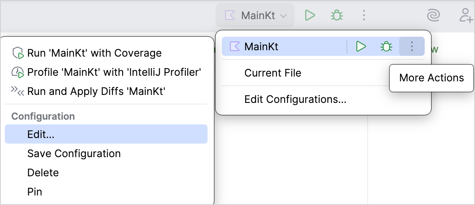475x205 pixels.
Task: Run MainKt from the popup row
Action: (x=361, y=46)
